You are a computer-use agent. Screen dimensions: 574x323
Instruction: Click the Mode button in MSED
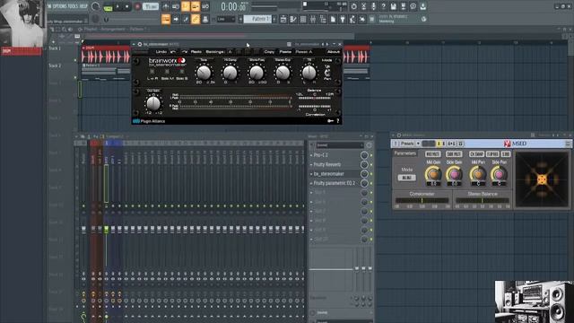click(x=406, y=178)
